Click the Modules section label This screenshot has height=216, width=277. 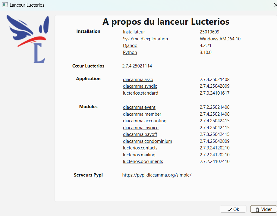pos(88,107)
